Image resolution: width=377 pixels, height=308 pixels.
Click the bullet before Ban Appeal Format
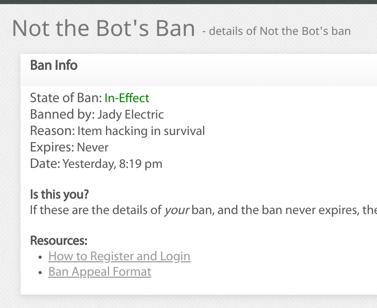pyautogui.click(x=40, y=273)
